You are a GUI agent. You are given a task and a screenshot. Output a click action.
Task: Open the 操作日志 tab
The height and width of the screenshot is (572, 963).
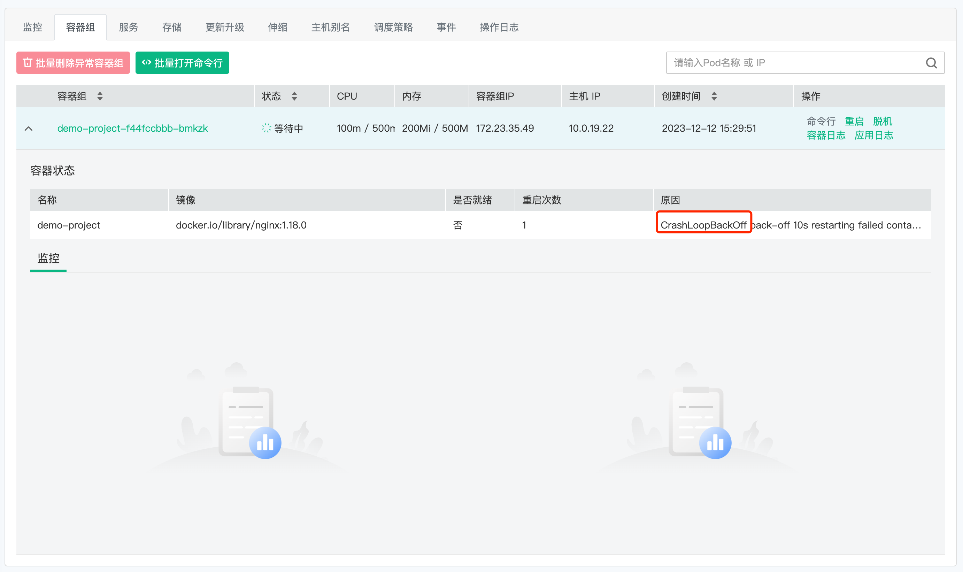(499, 27)
